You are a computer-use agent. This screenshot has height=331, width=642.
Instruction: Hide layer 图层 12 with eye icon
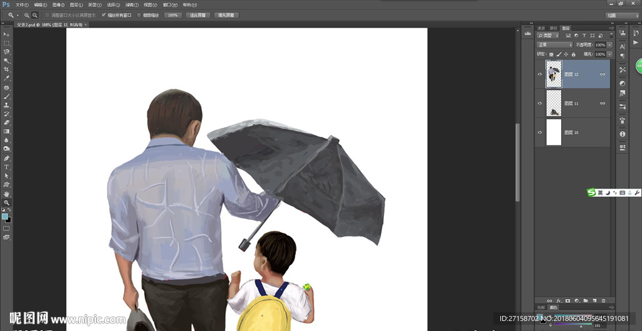tap(540, 74)
